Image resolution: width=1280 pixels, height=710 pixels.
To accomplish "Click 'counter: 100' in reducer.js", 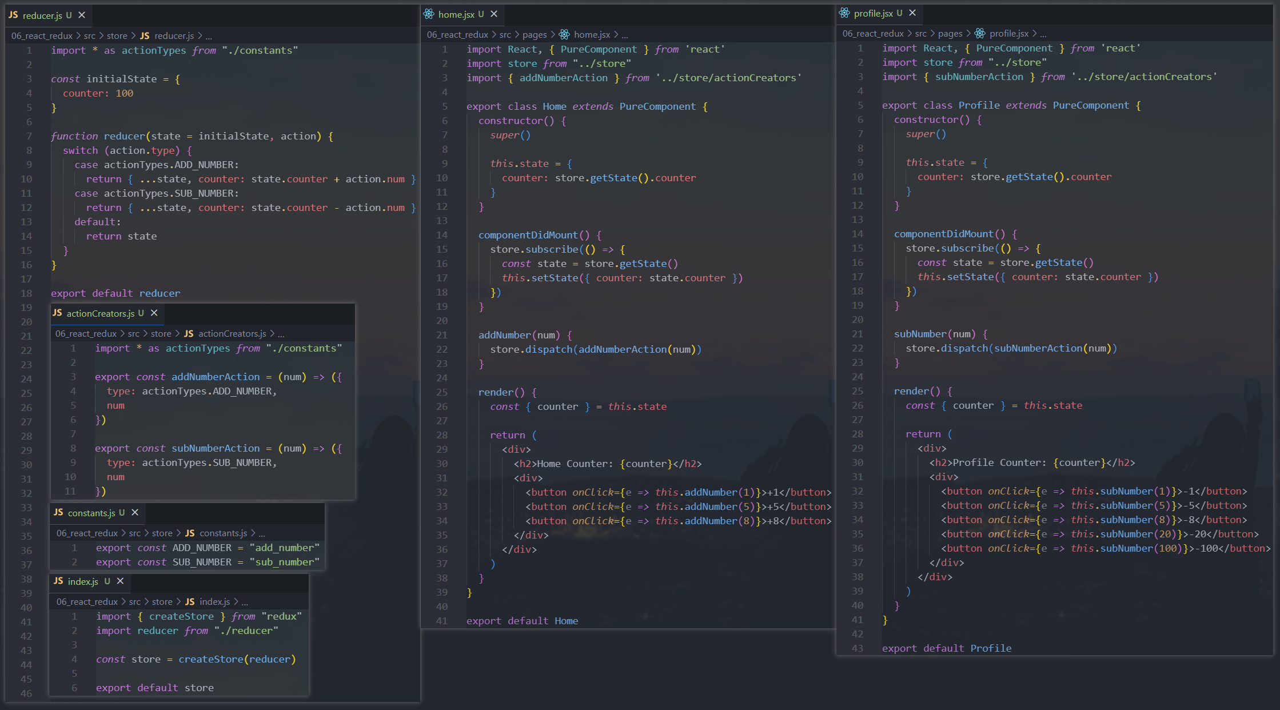I will (98, 93).
